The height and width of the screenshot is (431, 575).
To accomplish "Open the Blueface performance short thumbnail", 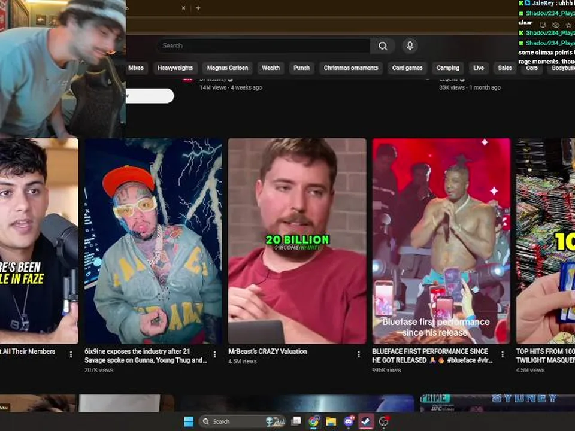I will pyautogui.click(x=441, y=241).
